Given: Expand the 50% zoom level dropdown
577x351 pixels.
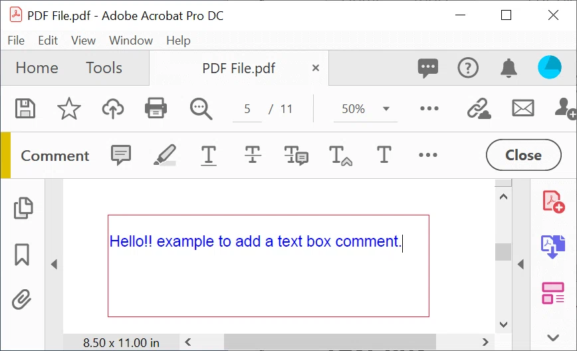Looking at the screenshot, I should [386, 108].
